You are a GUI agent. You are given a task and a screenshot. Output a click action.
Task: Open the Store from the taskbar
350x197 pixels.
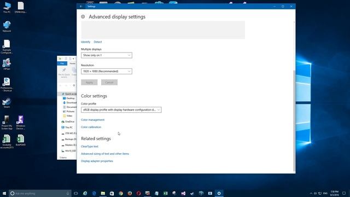112,193
